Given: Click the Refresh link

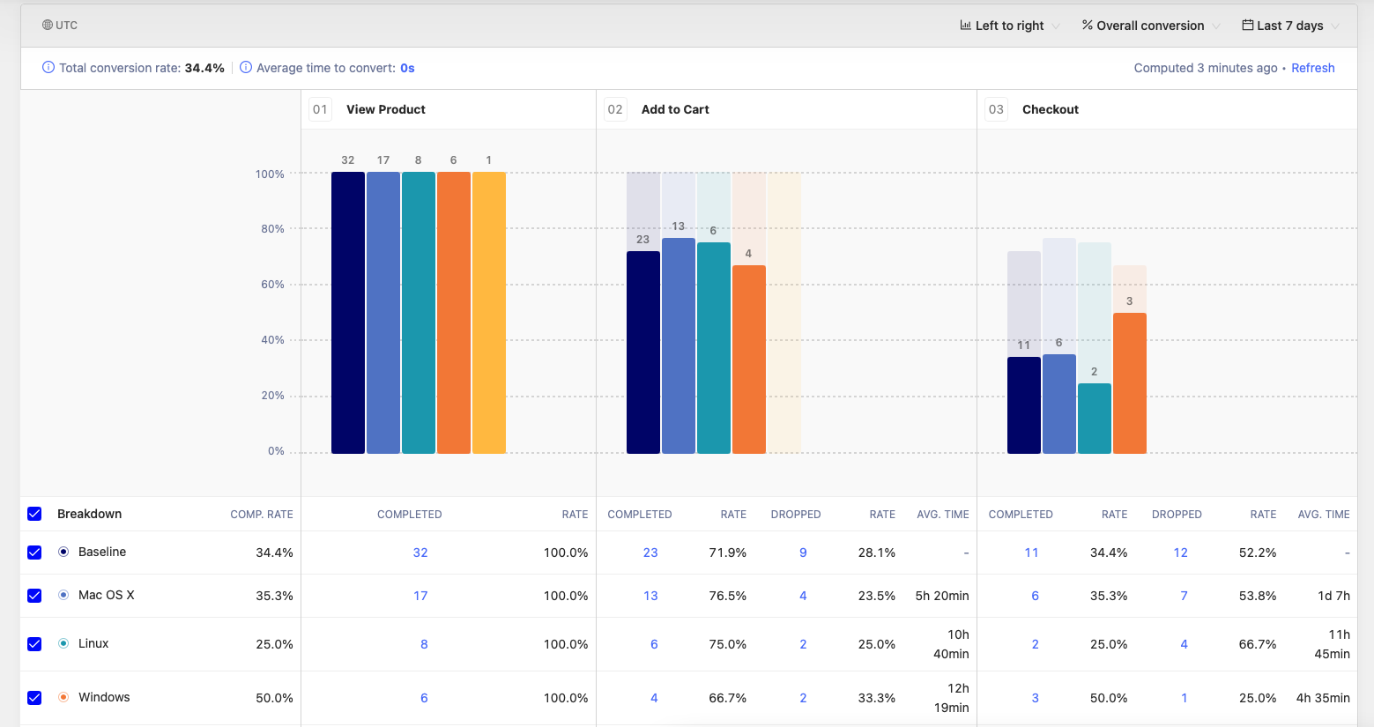Looking at the screenshot, I should 1312,68.
